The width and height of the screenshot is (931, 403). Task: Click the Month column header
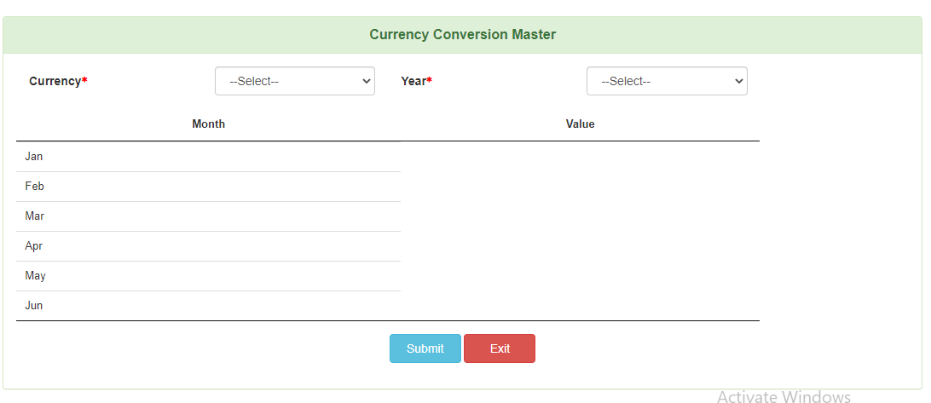(x=208, y=124)
